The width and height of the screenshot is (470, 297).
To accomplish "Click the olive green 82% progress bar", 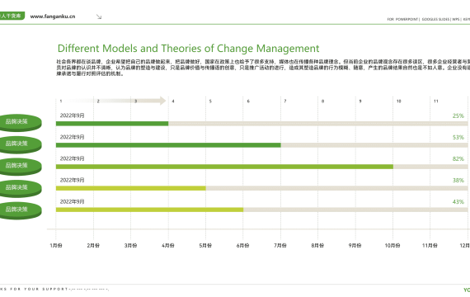I will point(224,167).
